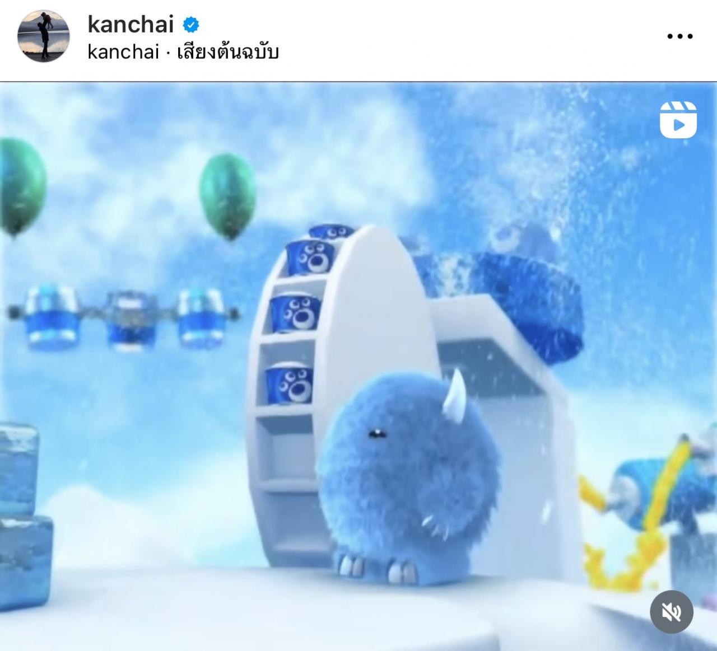Viewport: 717px width, 651px height.
Task: Unmute the video with the speaker icon
Action: [671, 612]
